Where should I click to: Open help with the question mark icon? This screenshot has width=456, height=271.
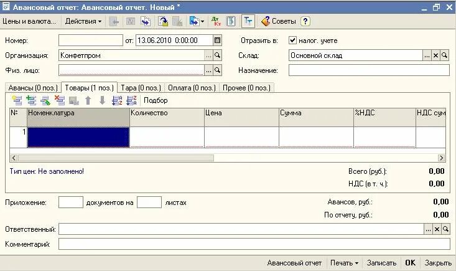305,21
